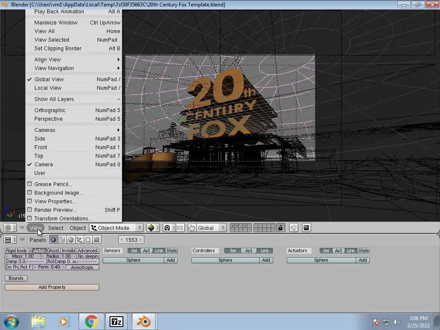Toggle the Actor physics button
Screen dimensions: 440x330
pos(39,251)
